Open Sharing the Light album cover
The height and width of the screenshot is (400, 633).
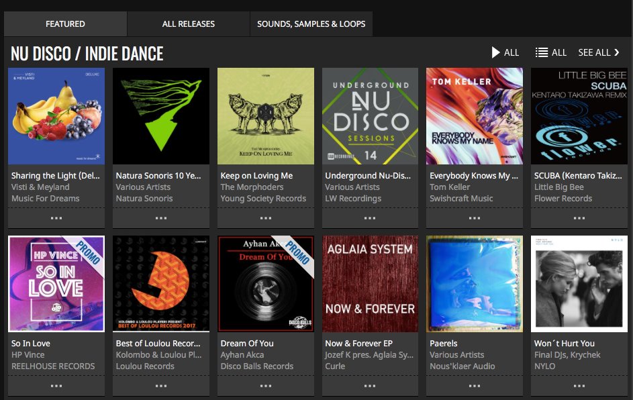pos(56,116)
